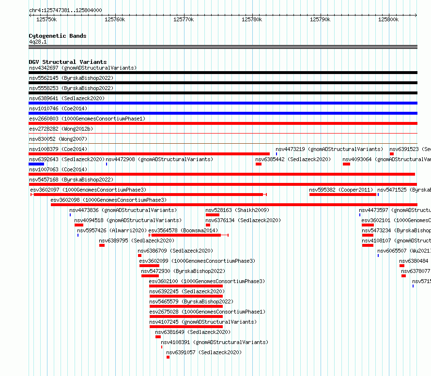This screenshot has width=431, height=376.
Task: Select nsv6392245 (Sedlazeck2020) label
Action: coord(187,291)
